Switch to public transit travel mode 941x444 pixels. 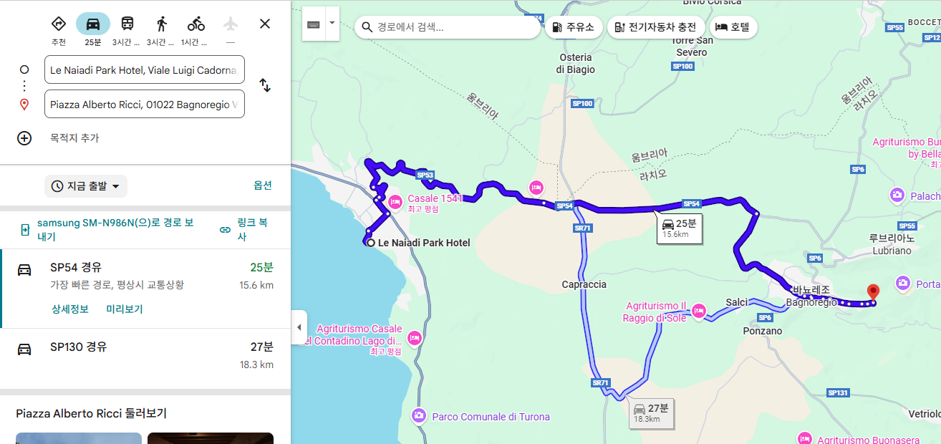tap(127, 24)
